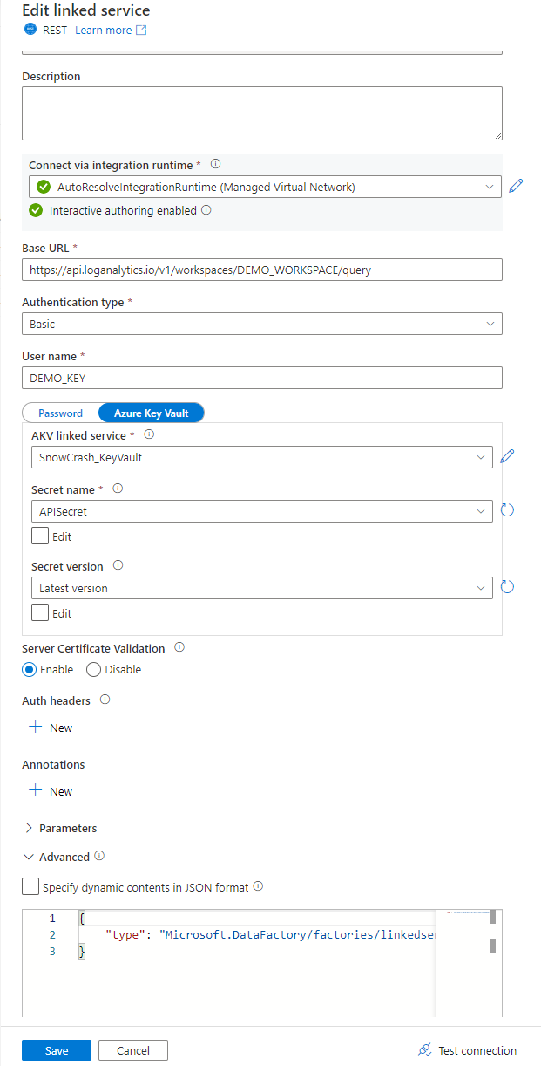The image size is (541, 1066).
Task: Open the integration runtime dropdown
Action: (265, 187)
